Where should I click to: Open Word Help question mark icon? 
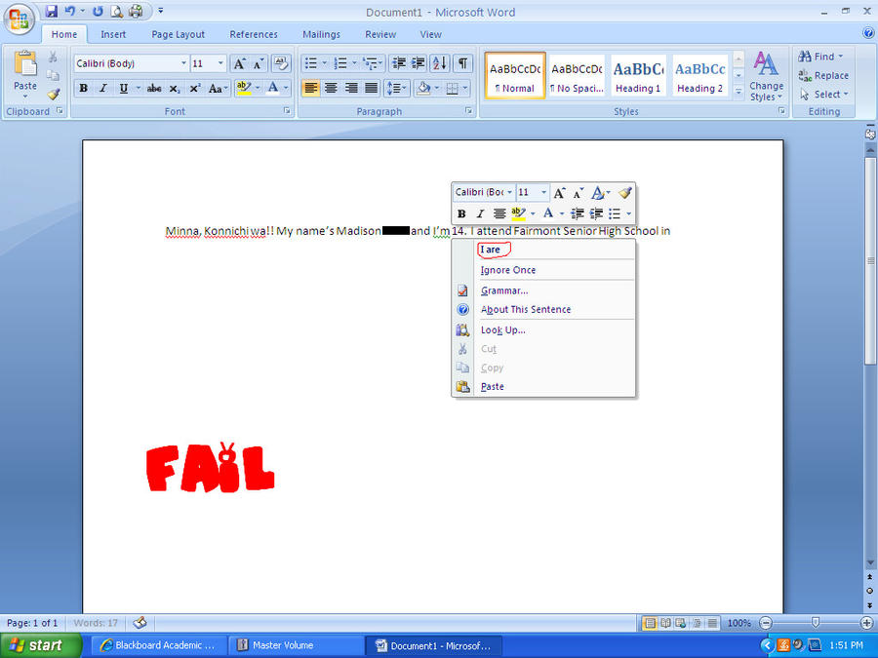[868, 33]
